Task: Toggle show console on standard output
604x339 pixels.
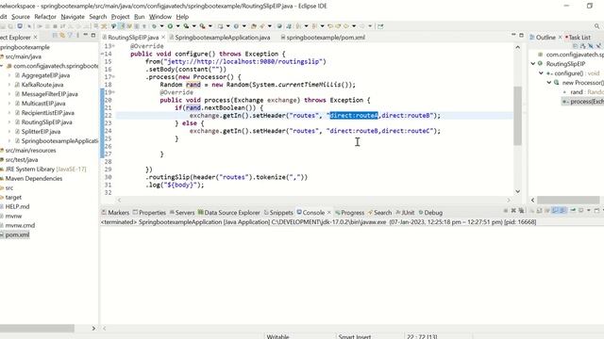Action: tap(555, 211)
